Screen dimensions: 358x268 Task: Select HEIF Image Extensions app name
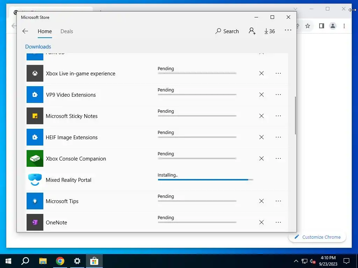(71, 137)
